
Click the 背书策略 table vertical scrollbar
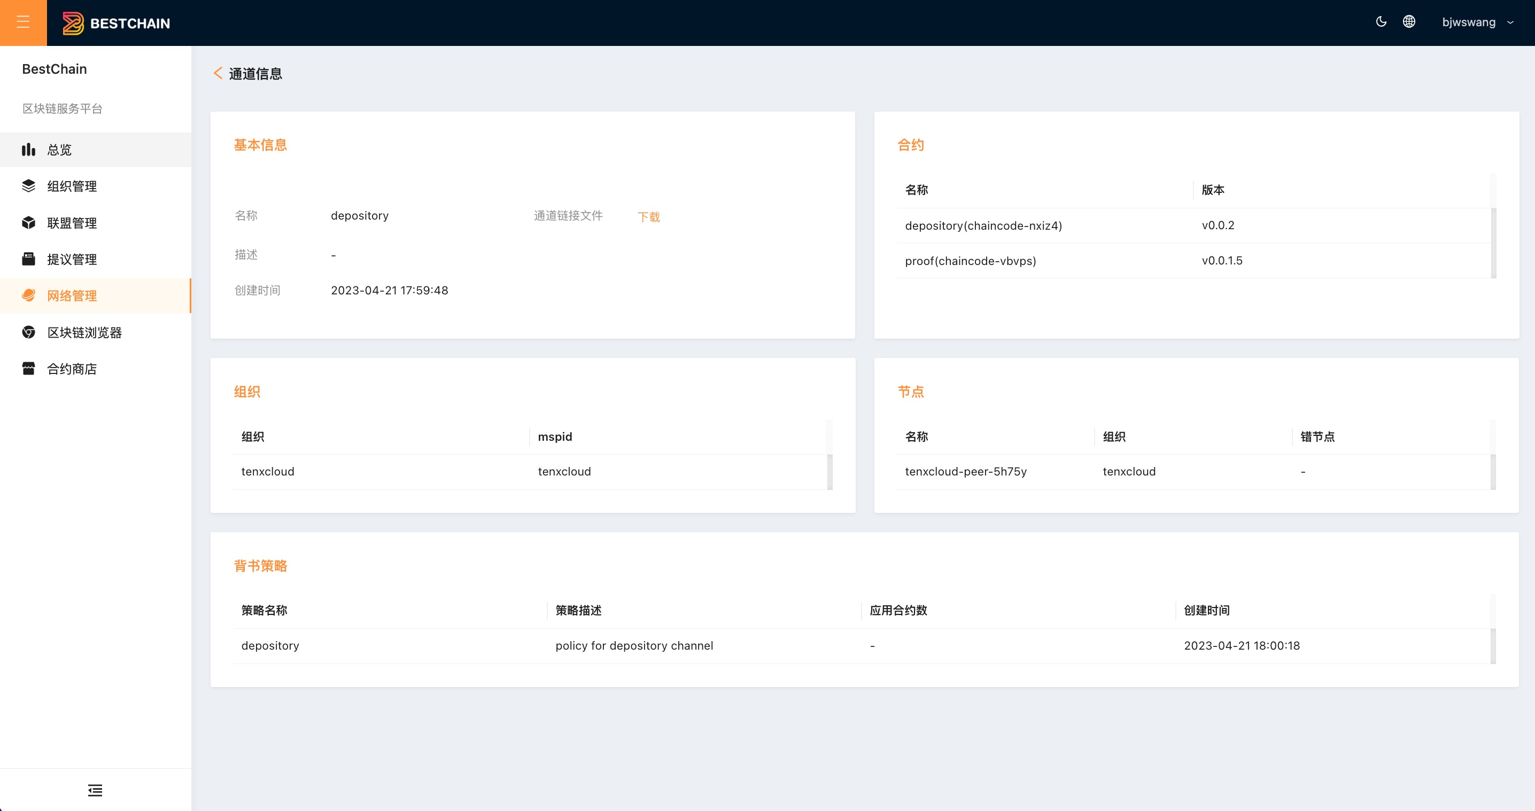pos(1493,646)
